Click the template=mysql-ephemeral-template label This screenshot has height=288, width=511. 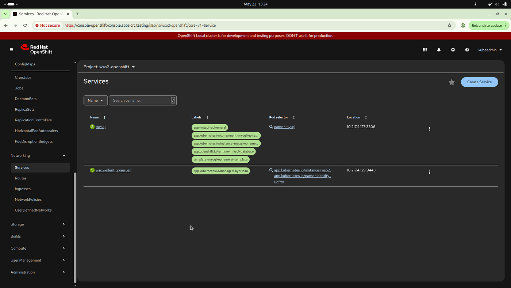click(221, 160)
